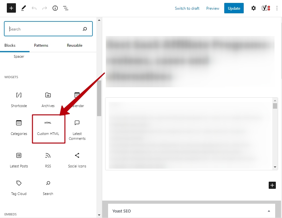Insert the RSS block
The width and height of the screenshot is (282, 218).
coord(48,160)
